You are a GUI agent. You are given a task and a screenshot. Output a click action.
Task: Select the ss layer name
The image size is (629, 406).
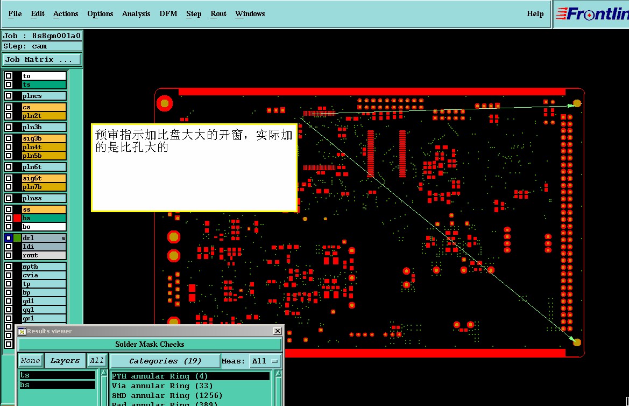point(44,209)
